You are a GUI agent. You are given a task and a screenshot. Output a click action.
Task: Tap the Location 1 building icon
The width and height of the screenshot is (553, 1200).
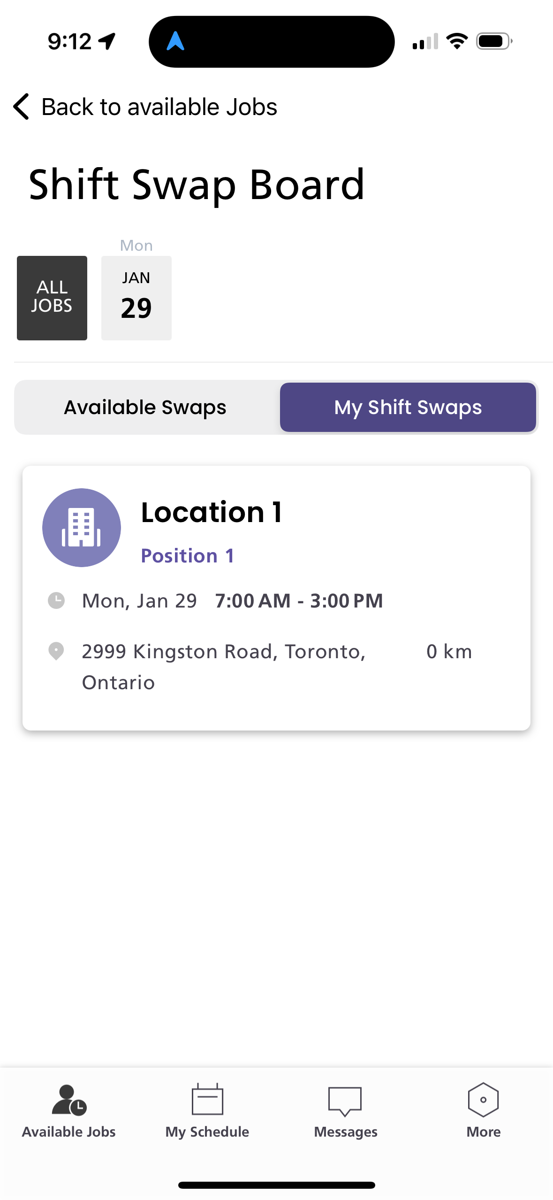[82, 528]
